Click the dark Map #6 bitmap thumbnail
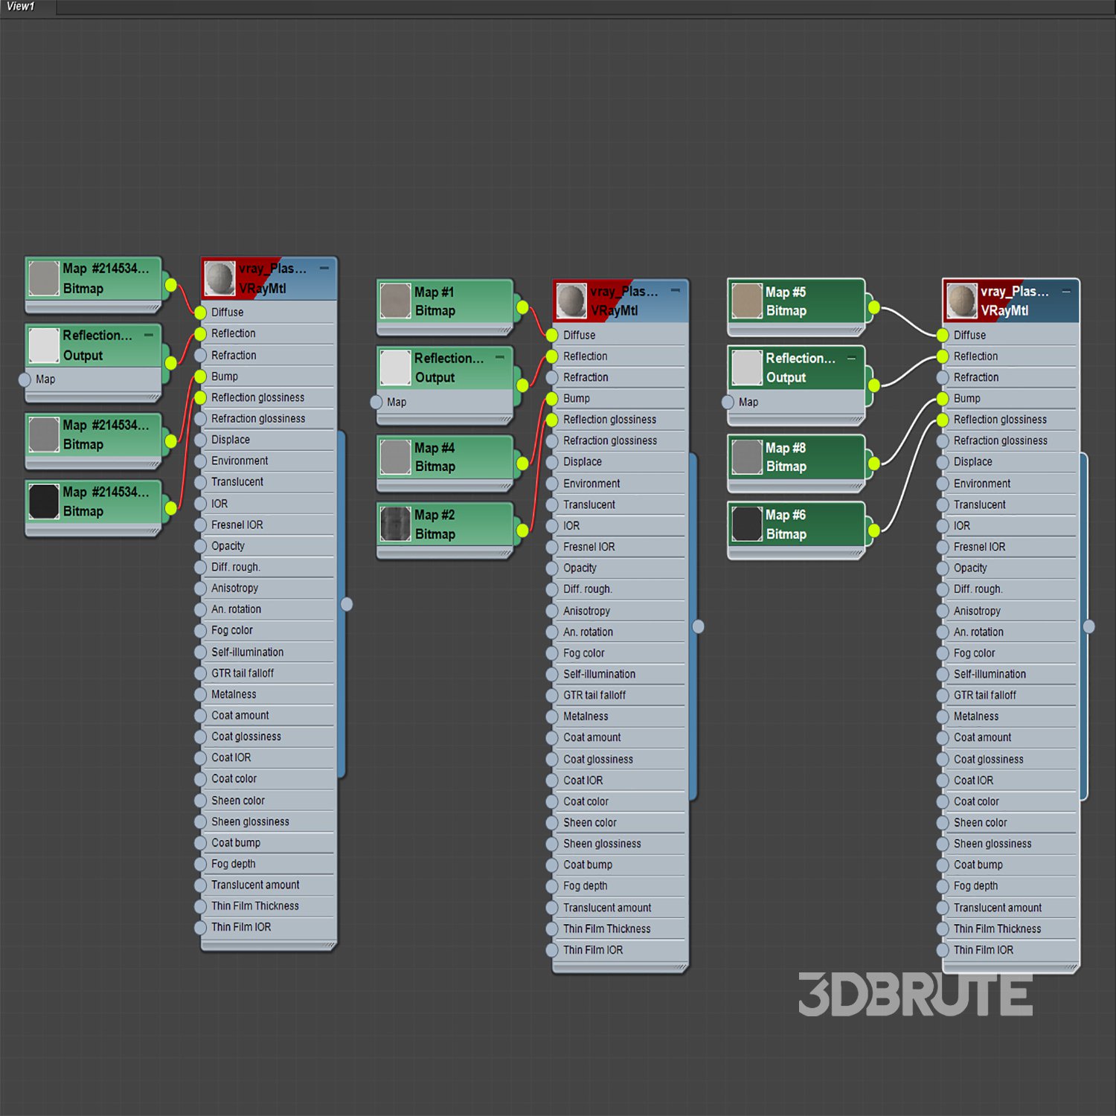Image resolution: width=1116 pixels, height=1116 pixels. click(746, 524)
